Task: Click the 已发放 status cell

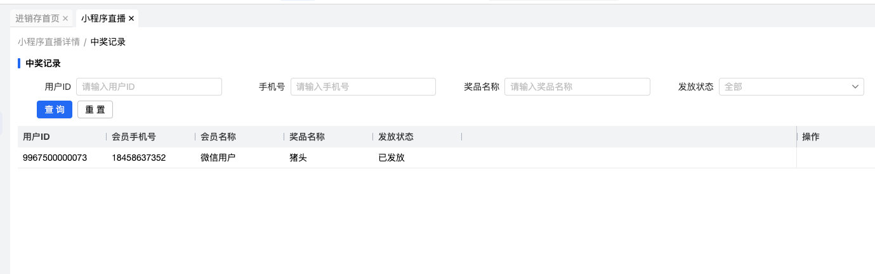Action: click(x=391, y=158)
